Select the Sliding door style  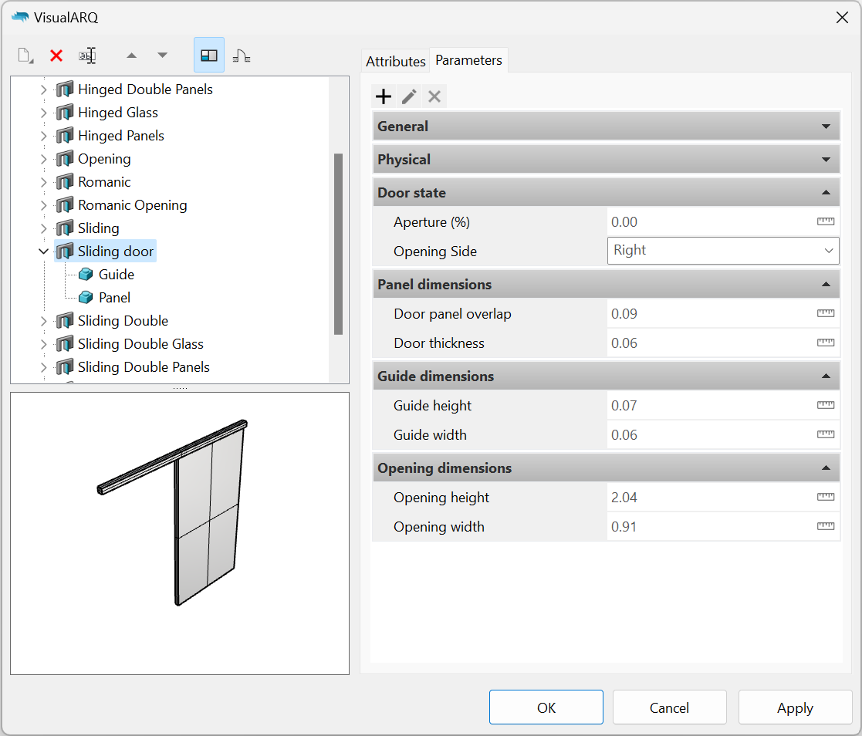116,252
